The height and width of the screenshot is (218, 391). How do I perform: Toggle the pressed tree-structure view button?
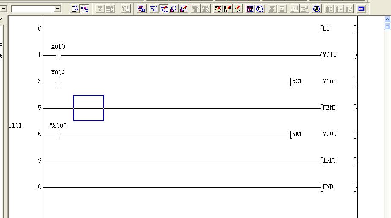[85, 9]
